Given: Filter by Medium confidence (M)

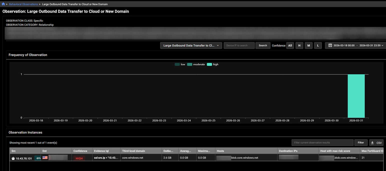Looking at the screenshot, I should tap(308, 46).
